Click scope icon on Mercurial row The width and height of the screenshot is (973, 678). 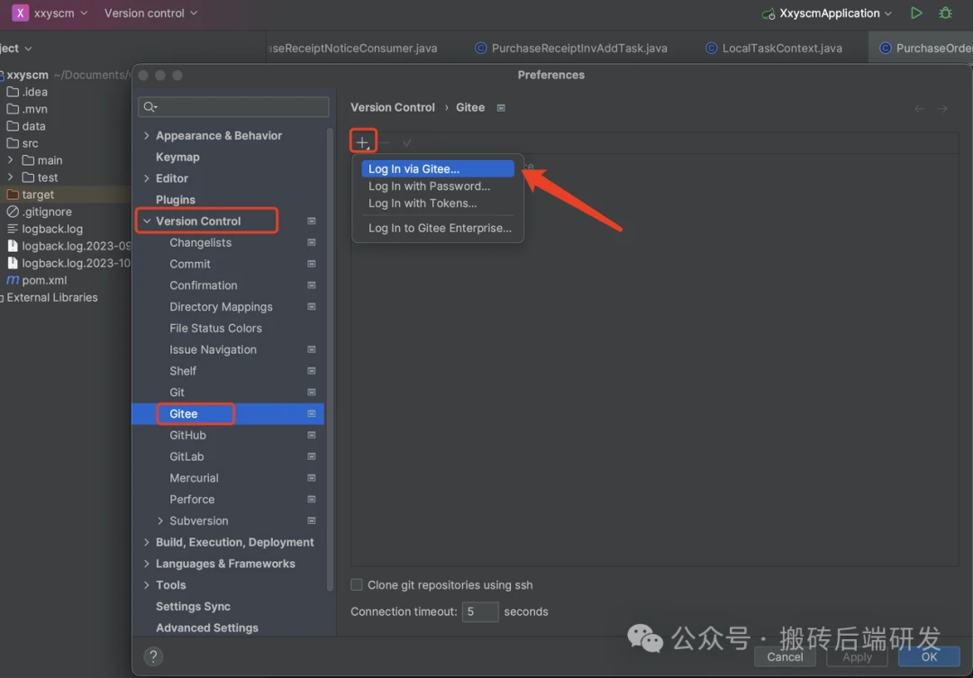[x=312, y=477]
